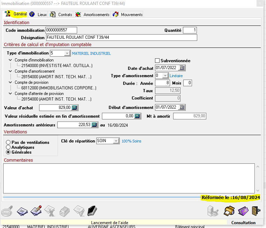Image resolution: width=266 pixels, height=228 pixels.
Task: Click the black book icon in toolbar
Action: click(x=92, y=211)
